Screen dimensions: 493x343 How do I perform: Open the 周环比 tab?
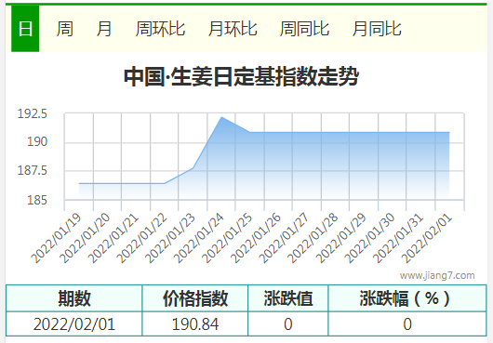(160, 29)
